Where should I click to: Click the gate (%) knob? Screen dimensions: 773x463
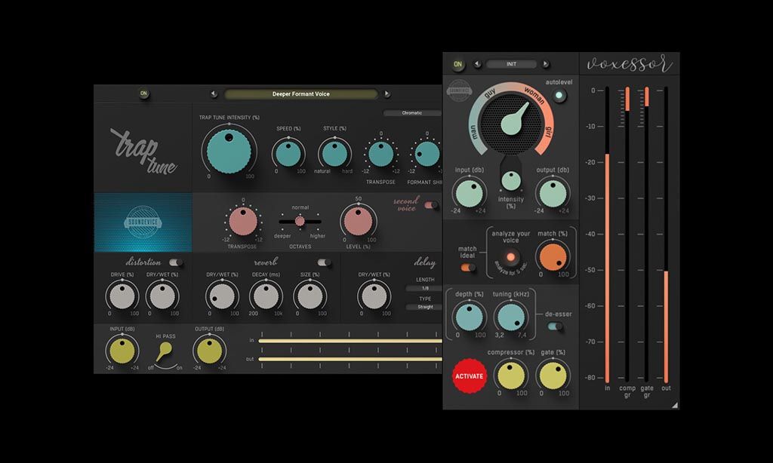[553, 376]
